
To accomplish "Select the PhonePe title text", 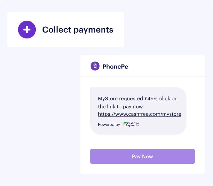I will coord(115,66).
